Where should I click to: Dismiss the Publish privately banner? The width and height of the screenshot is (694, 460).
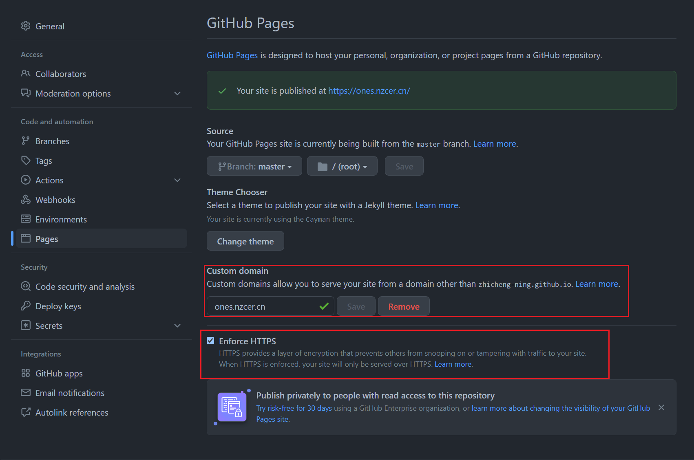(661, 407)
